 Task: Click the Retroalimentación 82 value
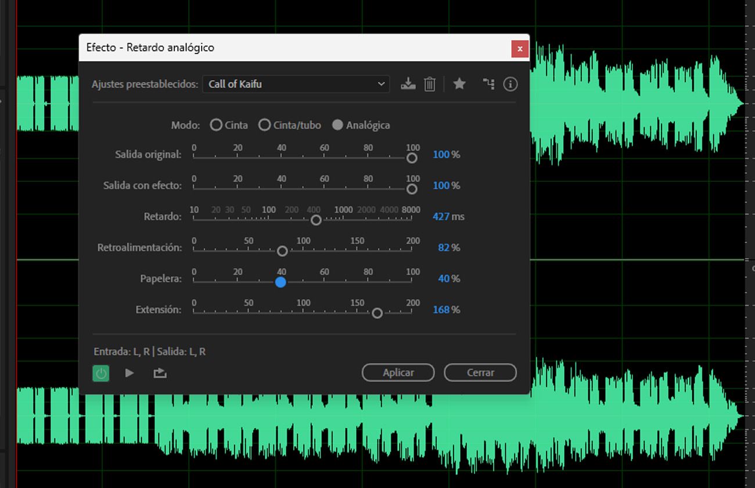(444, 247)
